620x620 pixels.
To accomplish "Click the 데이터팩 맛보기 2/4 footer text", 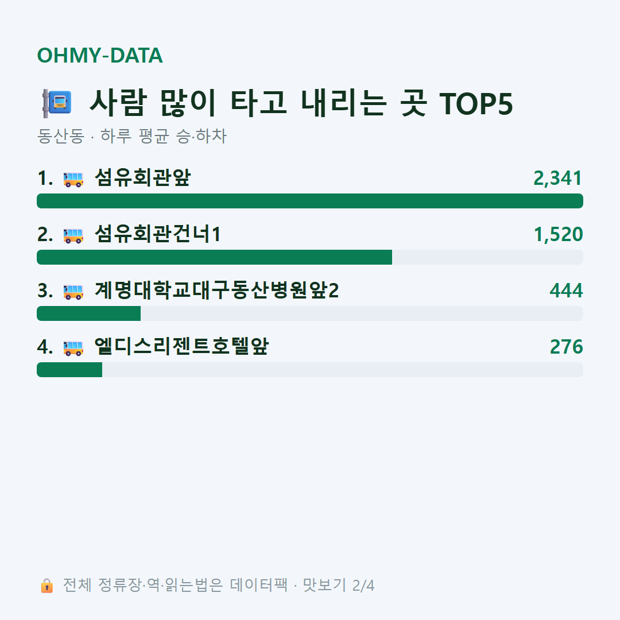I will [302, 585].
